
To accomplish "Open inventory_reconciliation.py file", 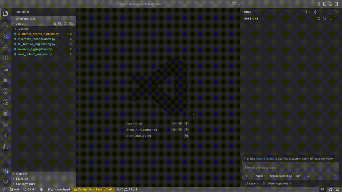I will point(44,39).
